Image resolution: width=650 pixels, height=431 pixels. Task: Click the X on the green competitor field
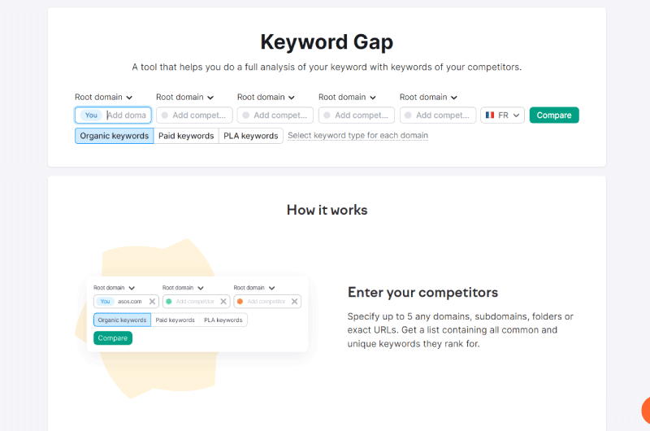(223, 302)
